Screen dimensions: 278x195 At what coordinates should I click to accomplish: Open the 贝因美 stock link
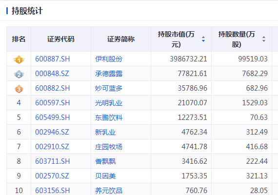pos(105,176)
